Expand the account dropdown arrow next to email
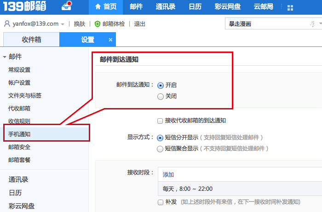322x212 pixels. (x=63, y=24)
